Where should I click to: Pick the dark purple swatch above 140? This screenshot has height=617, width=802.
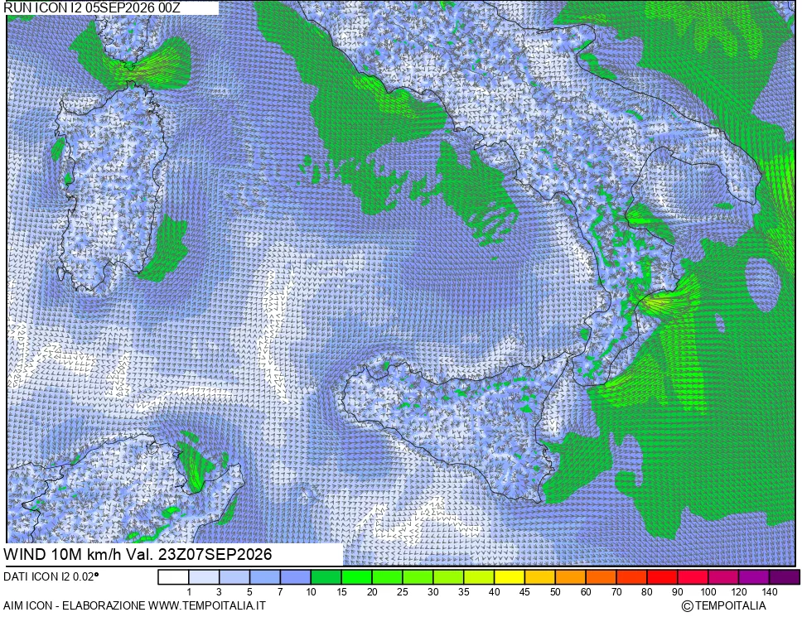[784, 577]
